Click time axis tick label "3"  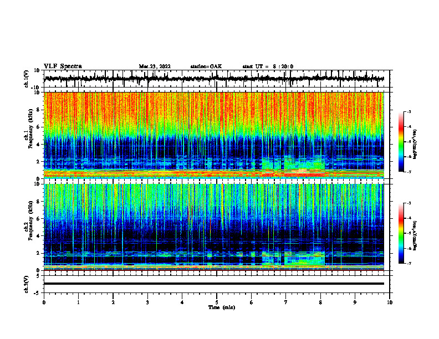coord(147,302)
